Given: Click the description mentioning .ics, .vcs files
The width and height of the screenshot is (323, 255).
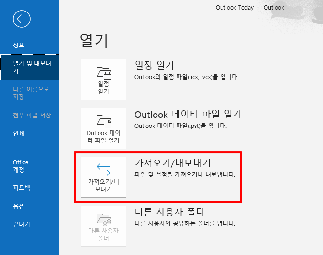Looking at the screenshot, I should point(187,77).
